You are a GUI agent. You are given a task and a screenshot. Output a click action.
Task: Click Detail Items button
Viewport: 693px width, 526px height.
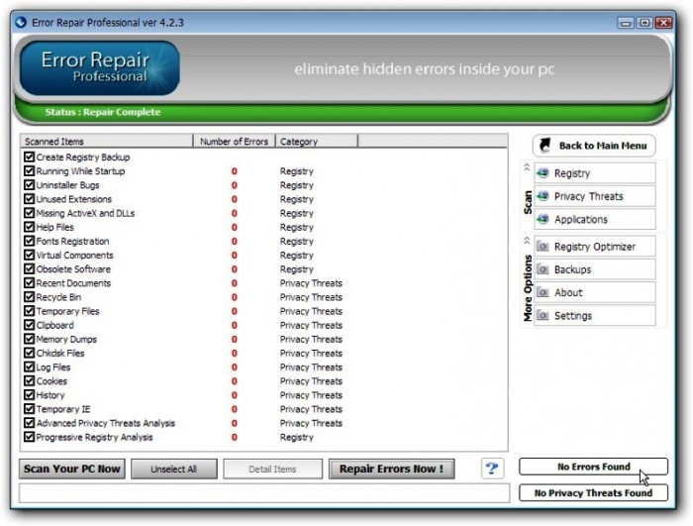(272, 469)
